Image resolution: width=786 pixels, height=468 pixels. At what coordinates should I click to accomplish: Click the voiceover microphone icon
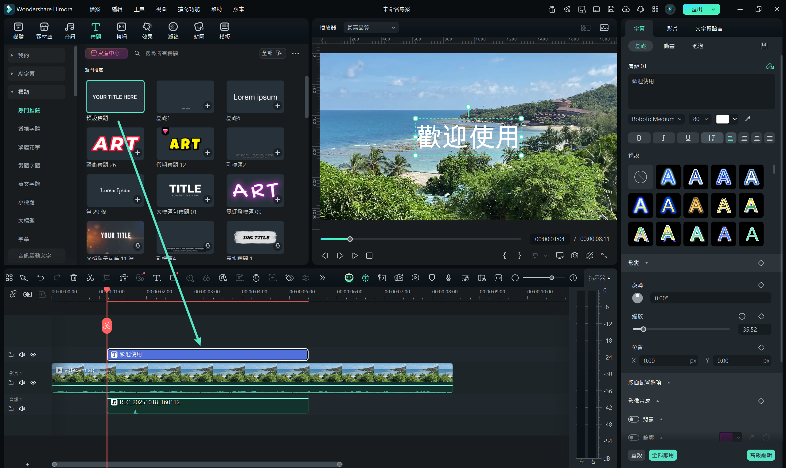click(x=448, y=278)
